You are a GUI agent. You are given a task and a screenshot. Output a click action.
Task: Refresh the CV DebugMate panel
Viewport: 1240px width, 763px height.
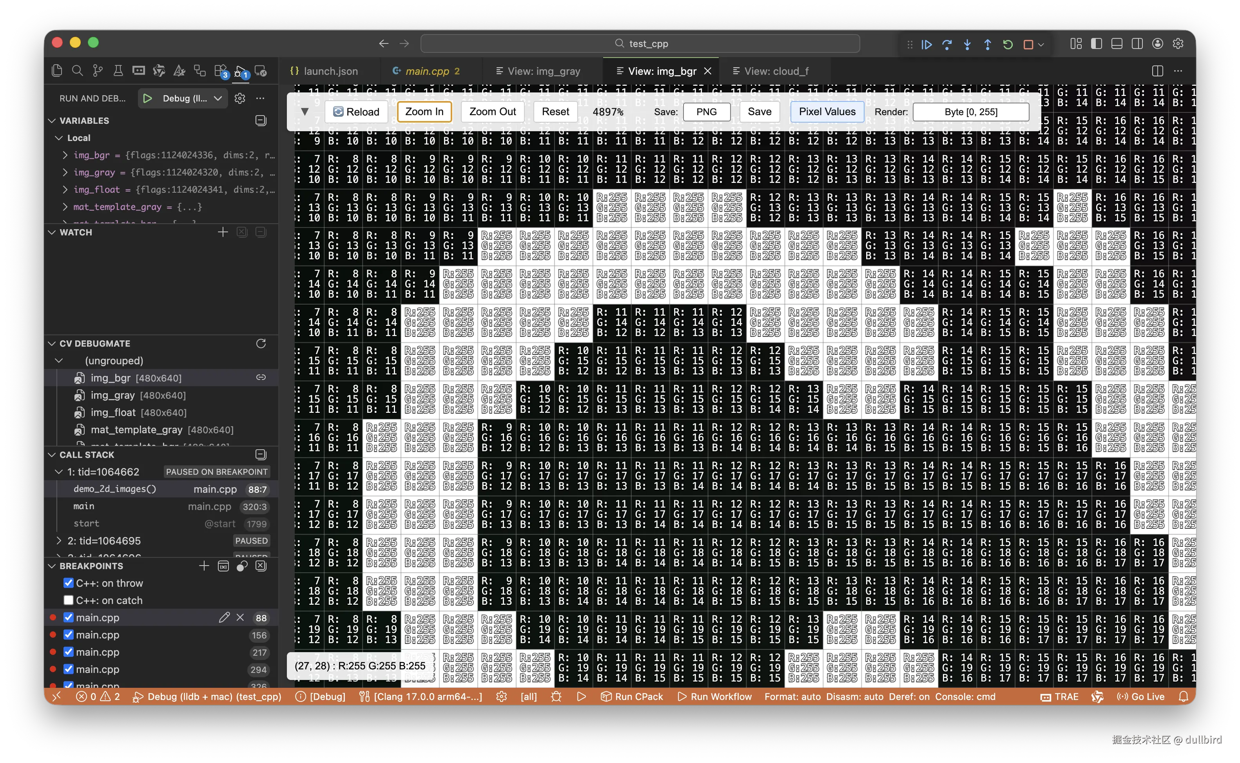point(261,343)
